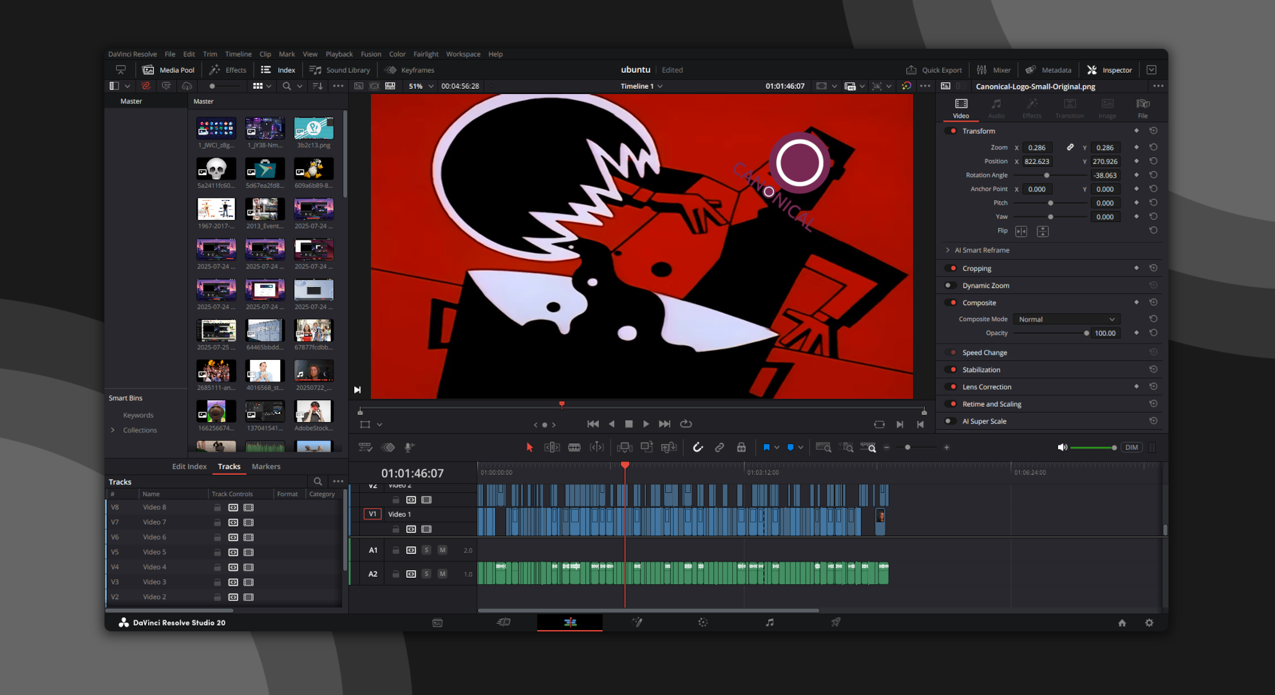
Task: Stop playback with the square button
Action: tap(629, 424)
